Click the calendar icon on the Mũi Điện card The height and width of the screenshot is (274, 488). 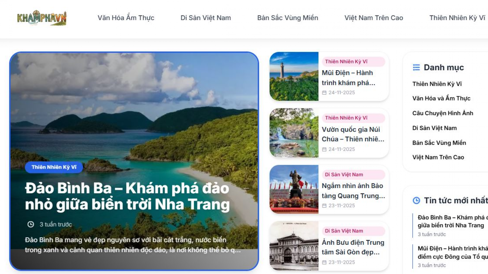(324, 93)
